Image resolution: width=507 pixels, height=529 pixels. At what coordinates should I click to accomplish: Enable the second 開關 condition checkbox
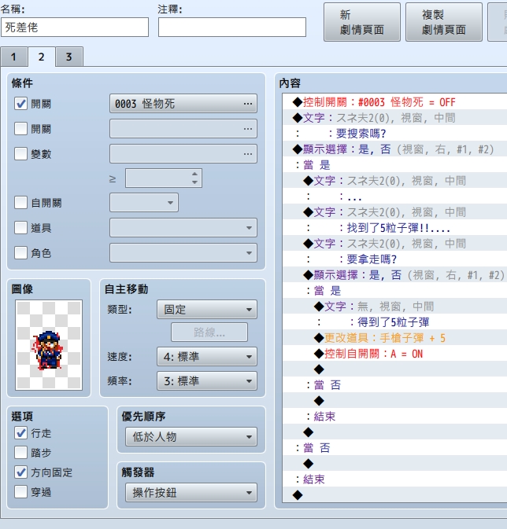click(x=20, y=129)
